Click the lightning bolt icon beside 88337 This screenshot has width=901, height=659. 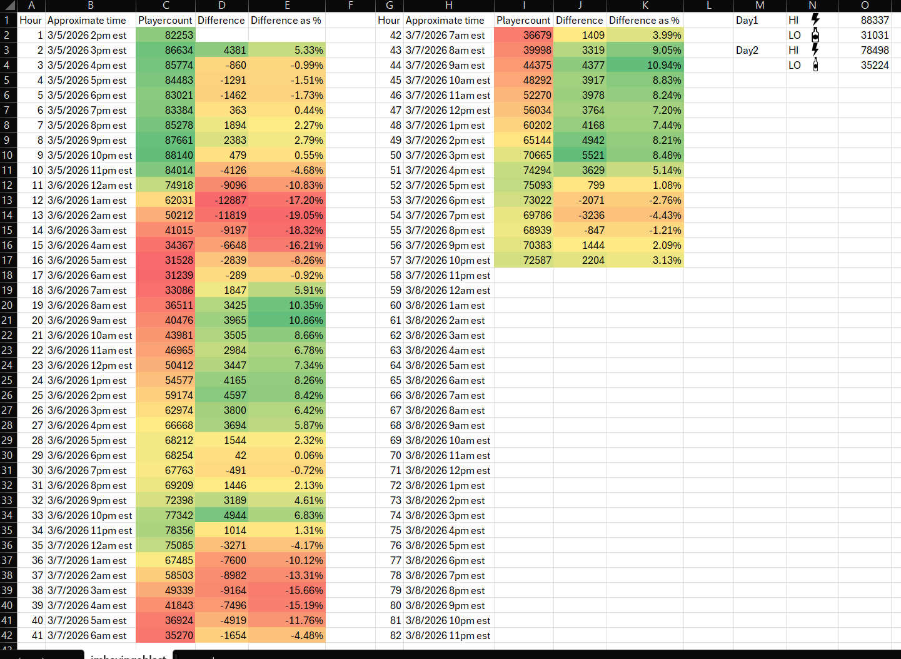(x=815, y=20)
